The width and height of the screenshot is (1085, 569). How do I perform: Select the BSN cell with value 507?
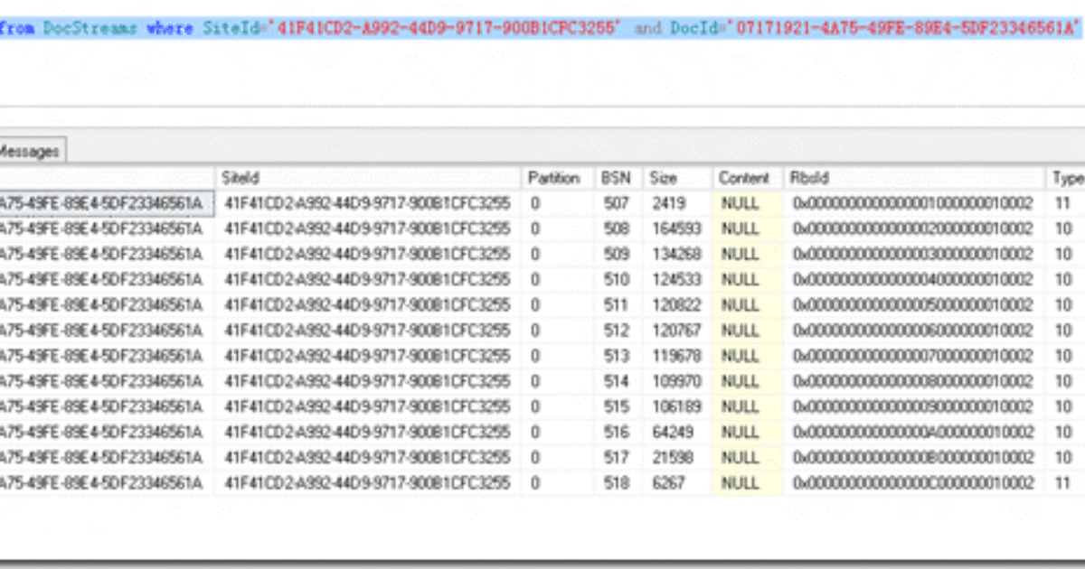[616, 203]
